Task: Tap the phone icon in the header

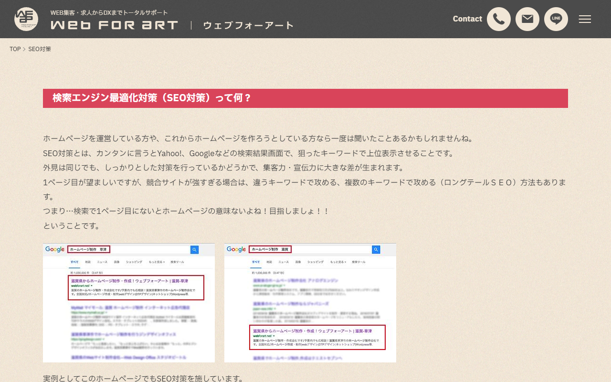Action: pyautogui.click(x=499, y=19)
